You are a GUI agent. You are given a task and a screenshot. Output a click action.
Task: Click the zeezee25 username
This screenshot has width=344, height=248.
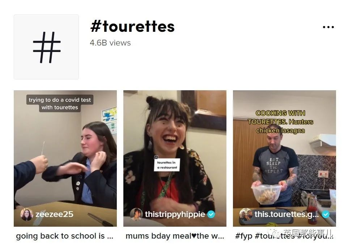pos(54,214)
